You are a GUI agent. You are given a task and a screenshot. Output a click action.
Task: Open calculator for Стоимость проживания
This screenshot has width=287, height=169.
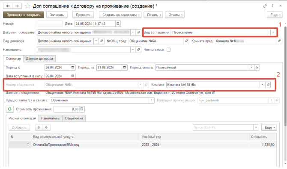point(82,109)
